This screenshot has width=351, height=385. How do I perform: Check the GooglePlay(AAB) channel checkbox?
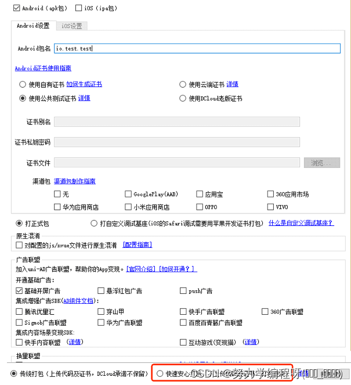pos(128,194)
